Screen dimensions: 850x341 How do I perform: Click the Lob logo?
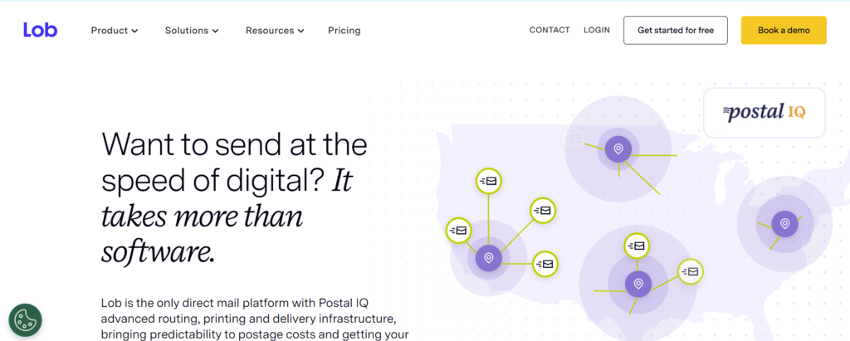(x=40, y=30)
